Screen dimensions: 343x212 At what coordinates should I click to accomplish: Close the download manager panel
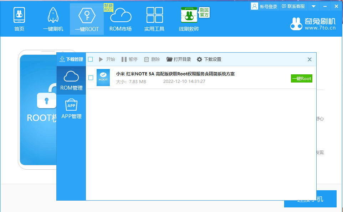coord(309,59)
